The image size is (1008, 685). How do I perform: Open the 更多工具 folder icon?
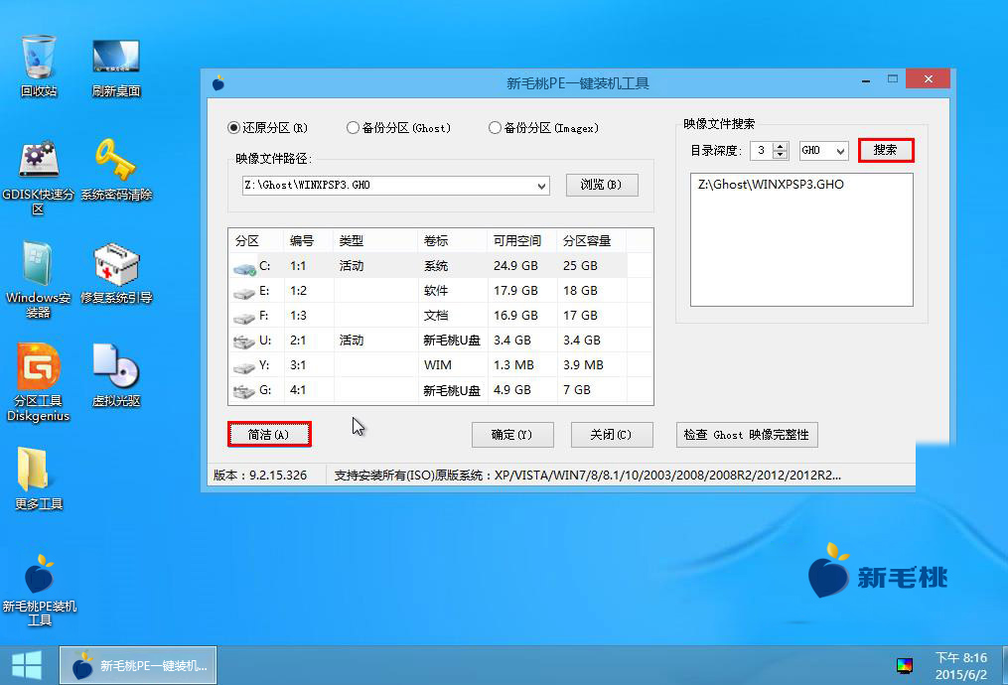click(x=39, y=479)
